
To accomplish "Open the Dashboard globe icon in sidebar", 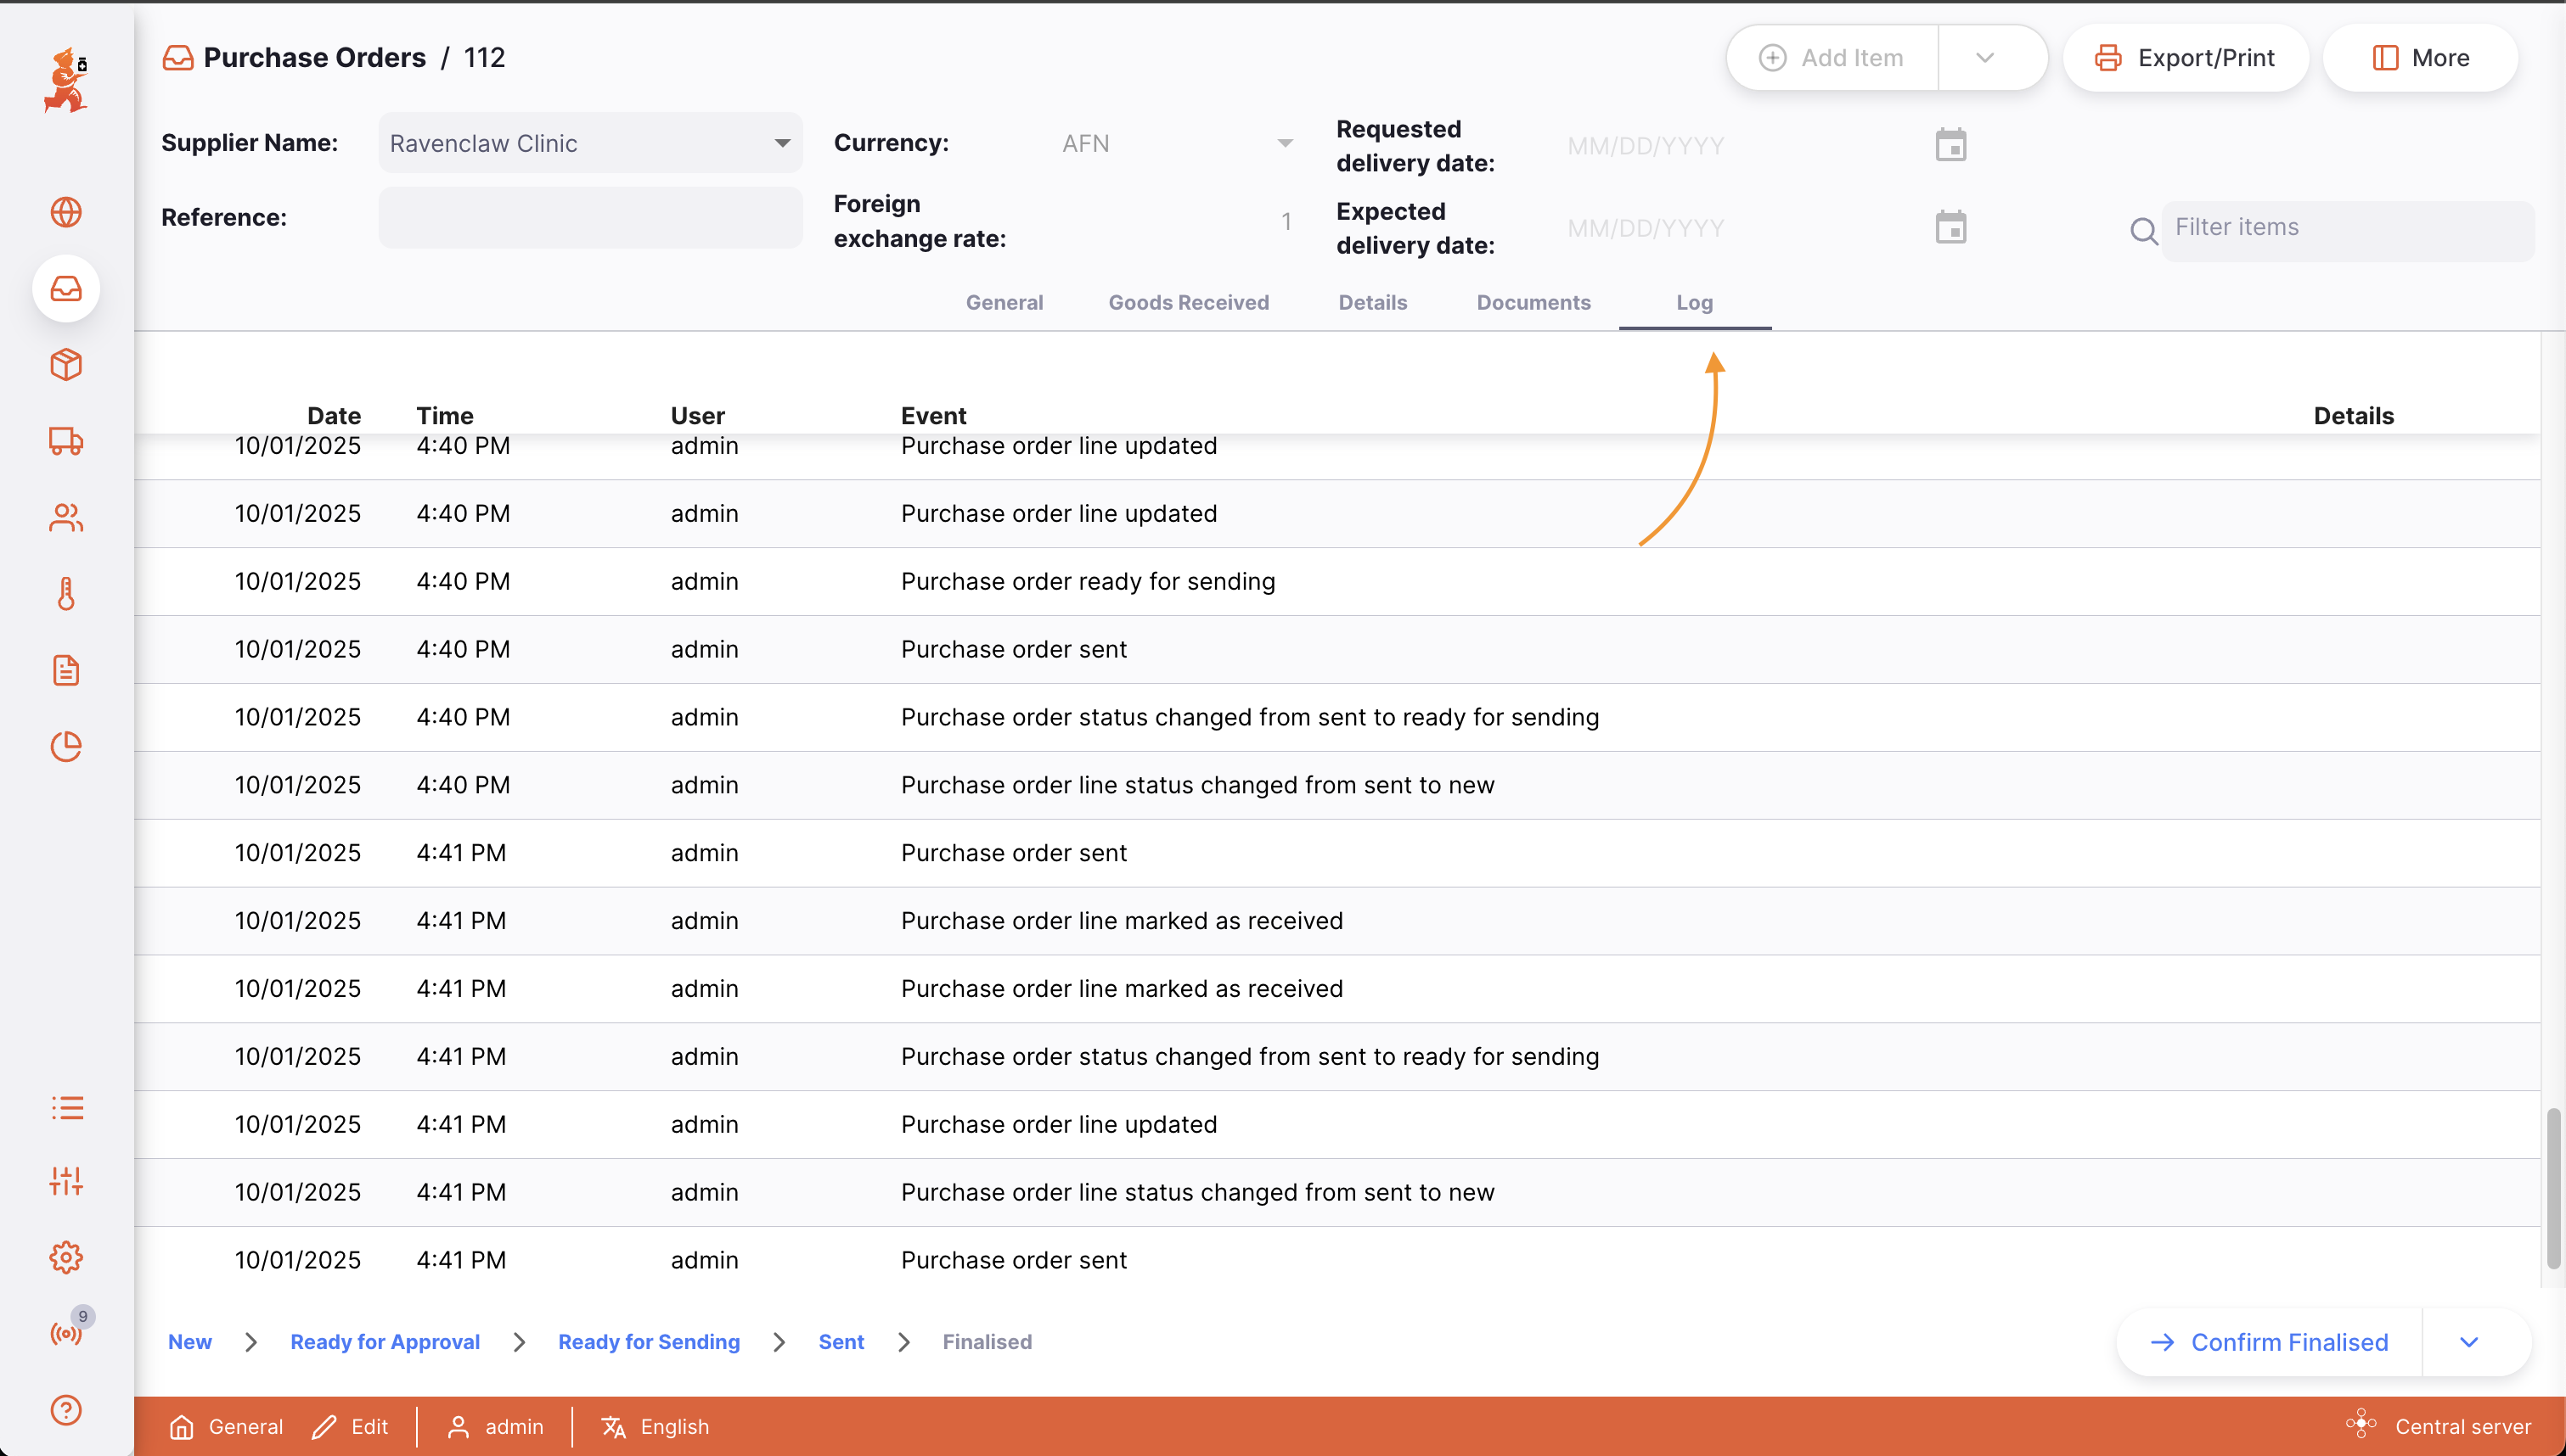I will (66, 212).
